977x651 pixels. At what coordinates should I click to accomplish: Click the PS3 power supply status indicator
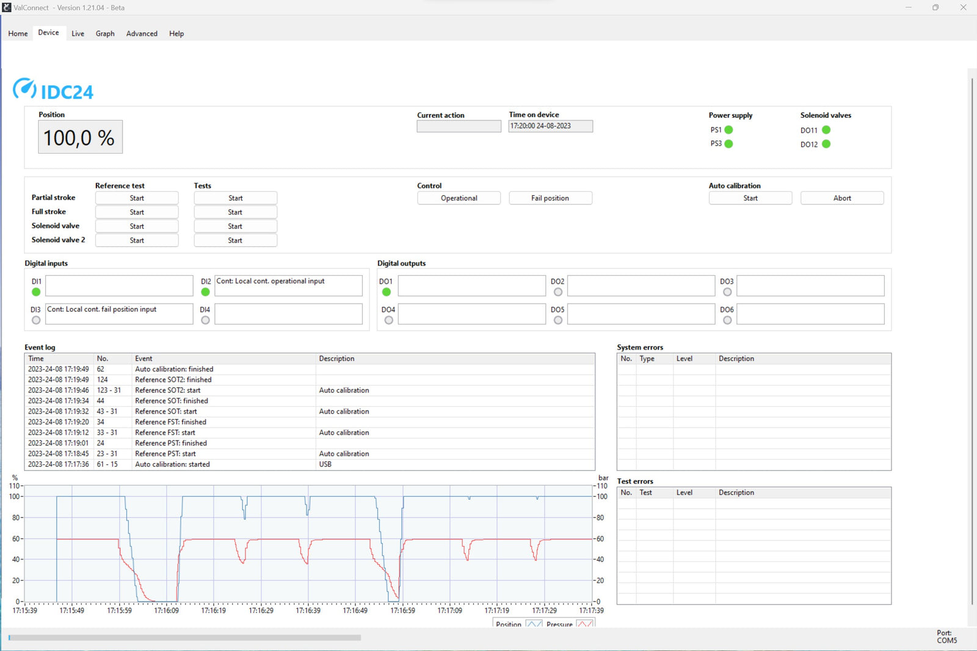[730, 144]
